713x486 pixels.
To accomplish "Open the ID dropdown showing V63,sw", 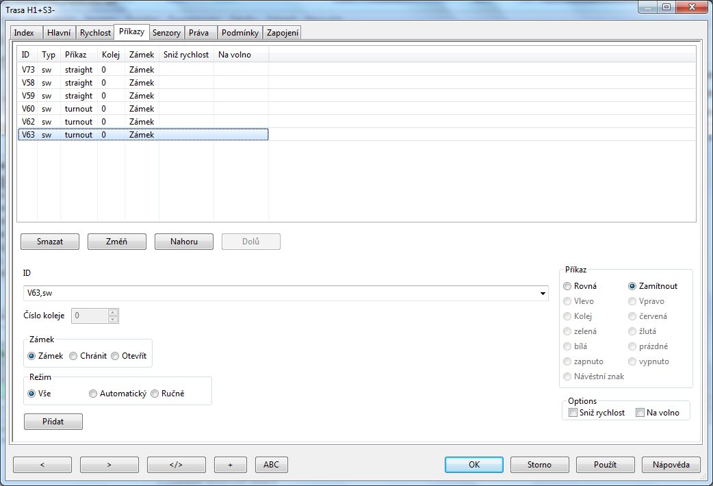I will coord(543,294).
